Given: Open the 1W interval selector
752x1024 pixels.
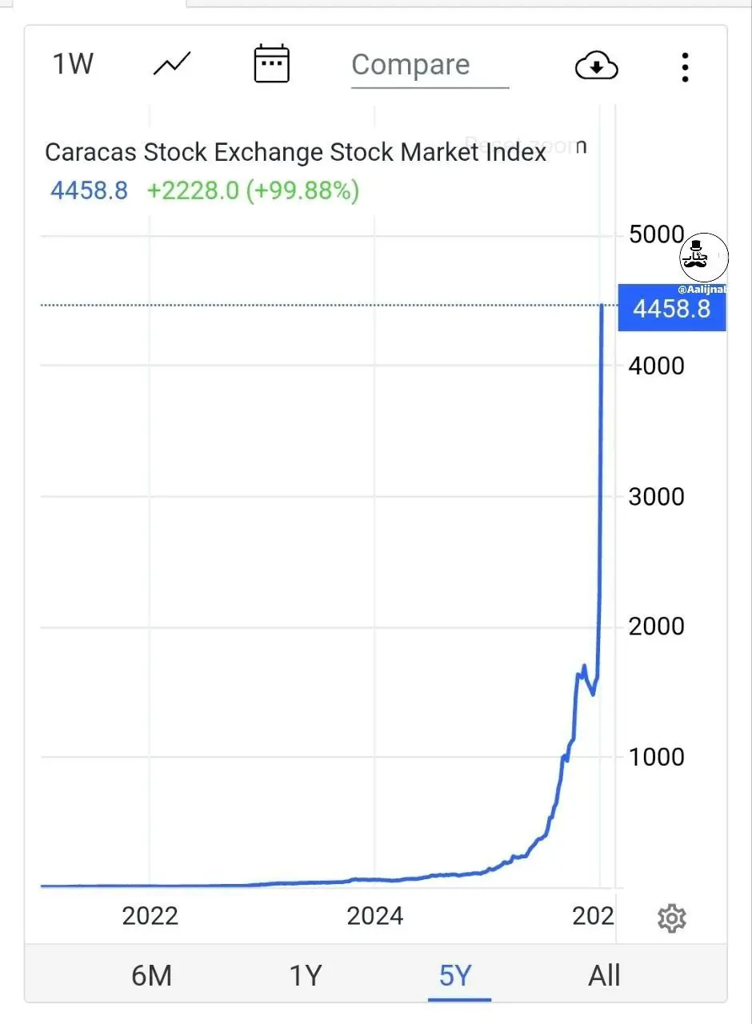Looking at the screenshot, I should [73, 64].
